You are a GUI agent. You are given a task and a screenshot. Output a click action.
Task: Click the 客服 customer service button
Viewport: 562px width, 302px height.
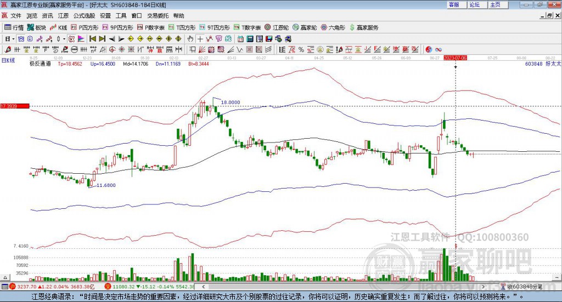pyautogui.click(x=454, y=4)
